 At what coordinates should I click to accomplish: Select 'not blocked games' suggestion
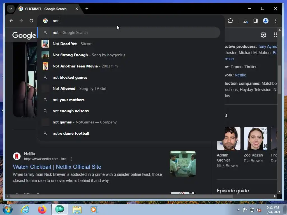pyautogui.click(x=129, y=77)
